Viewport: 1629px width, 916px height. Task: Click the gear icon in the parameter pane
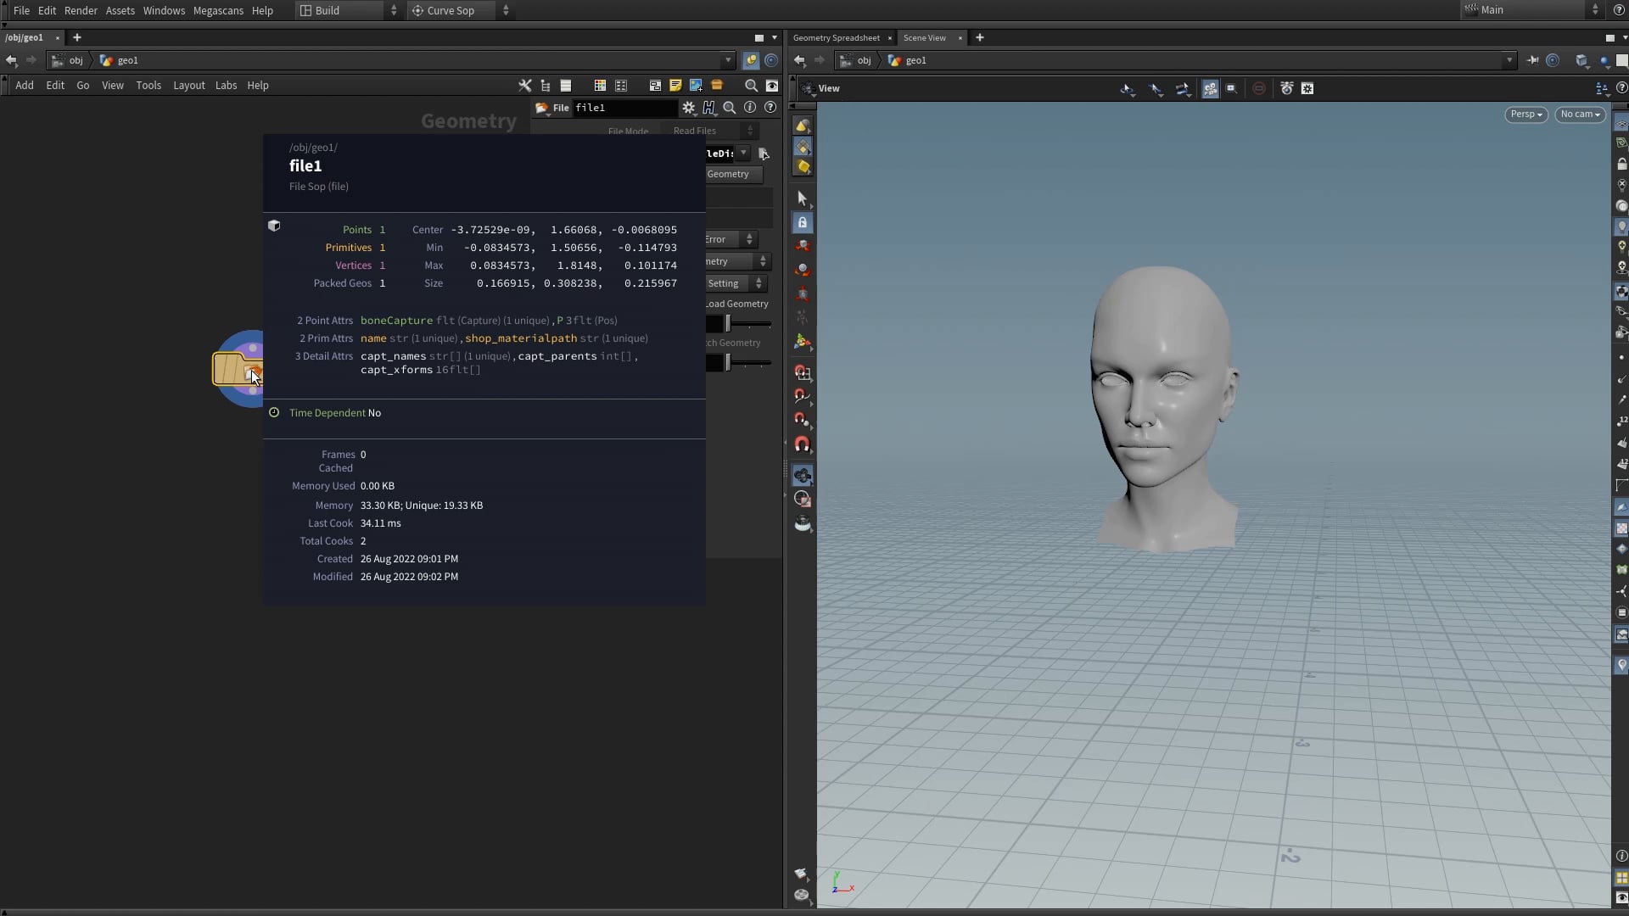tap(688, 108)
